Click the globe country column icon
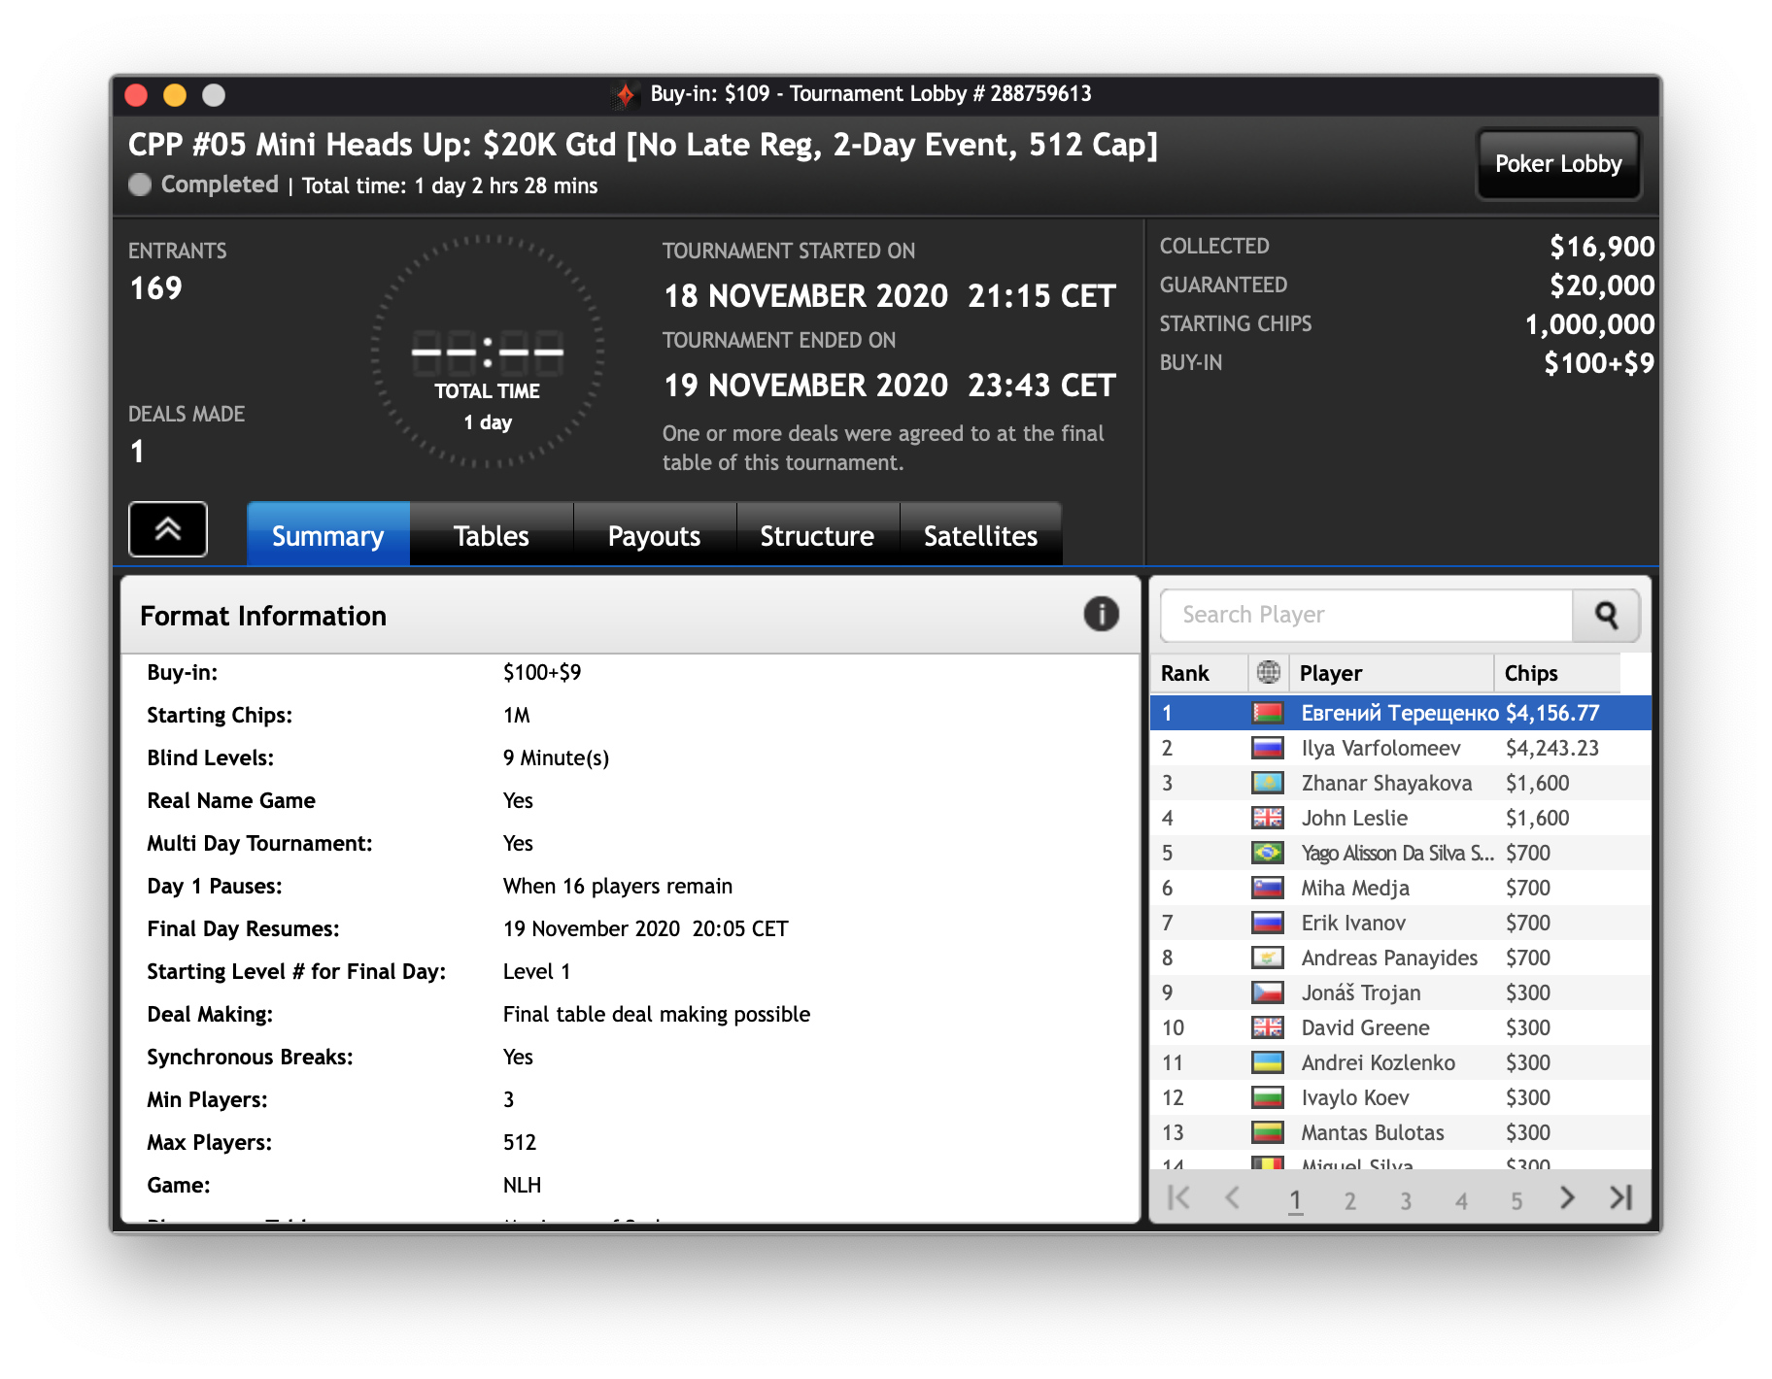 [1268, 672]
